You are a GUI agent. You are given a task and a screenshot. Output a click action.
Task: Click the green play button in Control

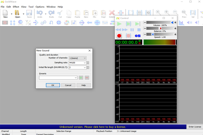tap(119, 24)
